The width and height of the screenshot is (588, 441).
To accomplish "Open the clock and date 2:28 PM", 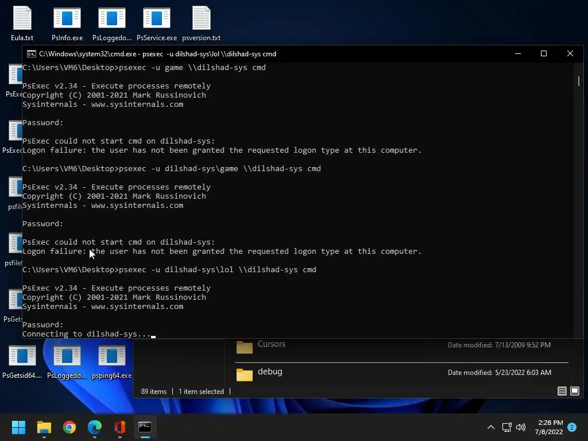I will pos(550,427).
